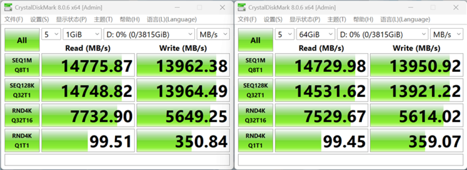Click Read (MB/s) header in left window

[x=88, y=48]
